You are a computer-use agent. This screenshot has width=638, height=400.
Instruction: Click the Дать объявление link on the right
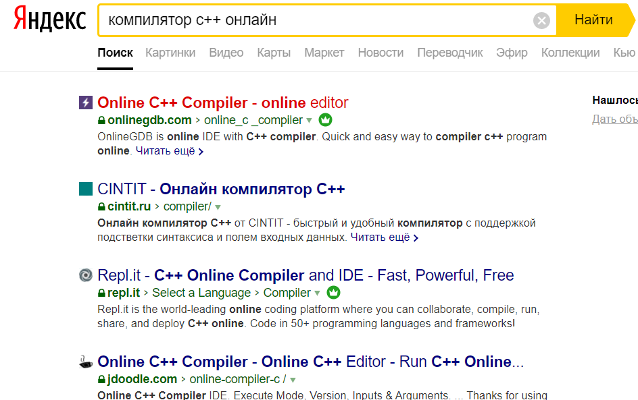pos(615,119)
